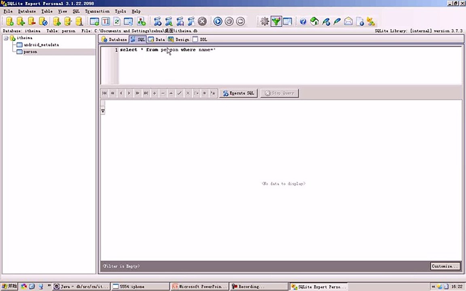Screen dimensions: 466x291
Task: Open the Table menu
Action: pyautogui.click(x=47, y=11)
